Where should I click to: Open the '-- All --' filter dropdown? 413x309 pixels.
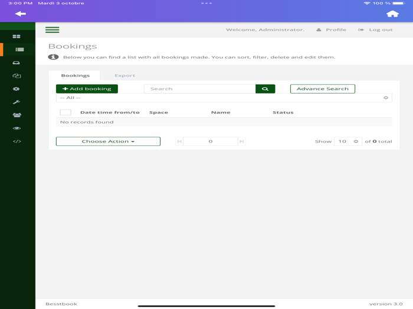(x=224, y=98)
